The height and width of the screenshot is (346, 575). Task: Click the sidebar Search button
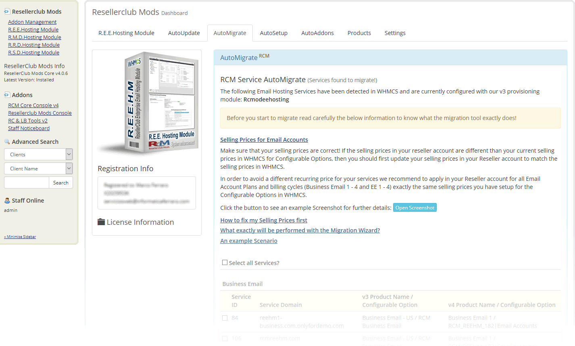click(x=61, y=182)
